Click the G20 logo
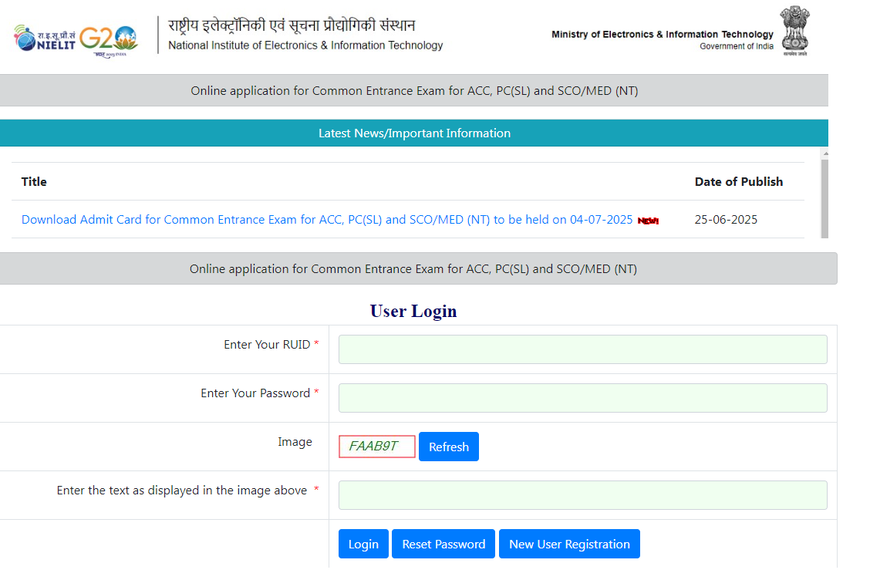The height and width of the screenshot is (580, 870). [x=109, y=41]
